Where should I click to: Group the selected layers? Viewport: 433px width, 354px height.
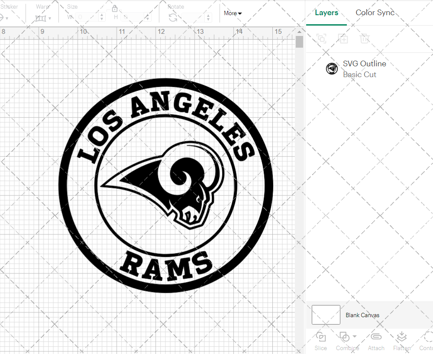click(321, 39)
